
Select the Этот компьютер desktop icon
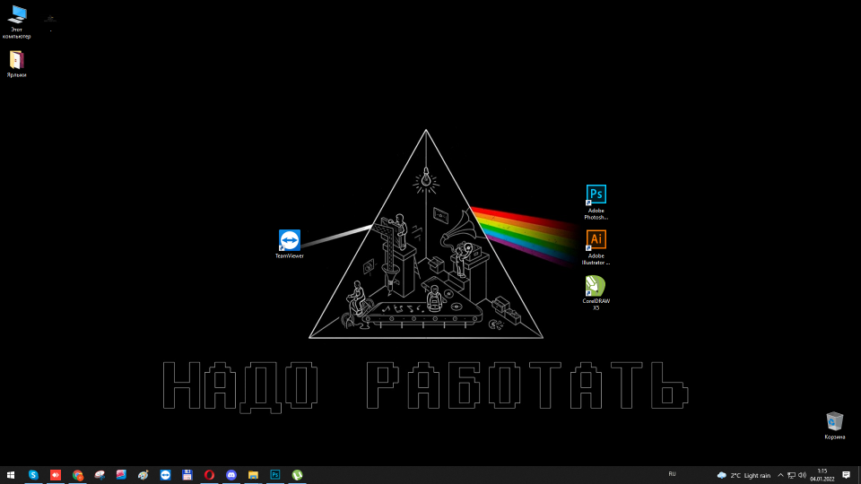[17, 22]
